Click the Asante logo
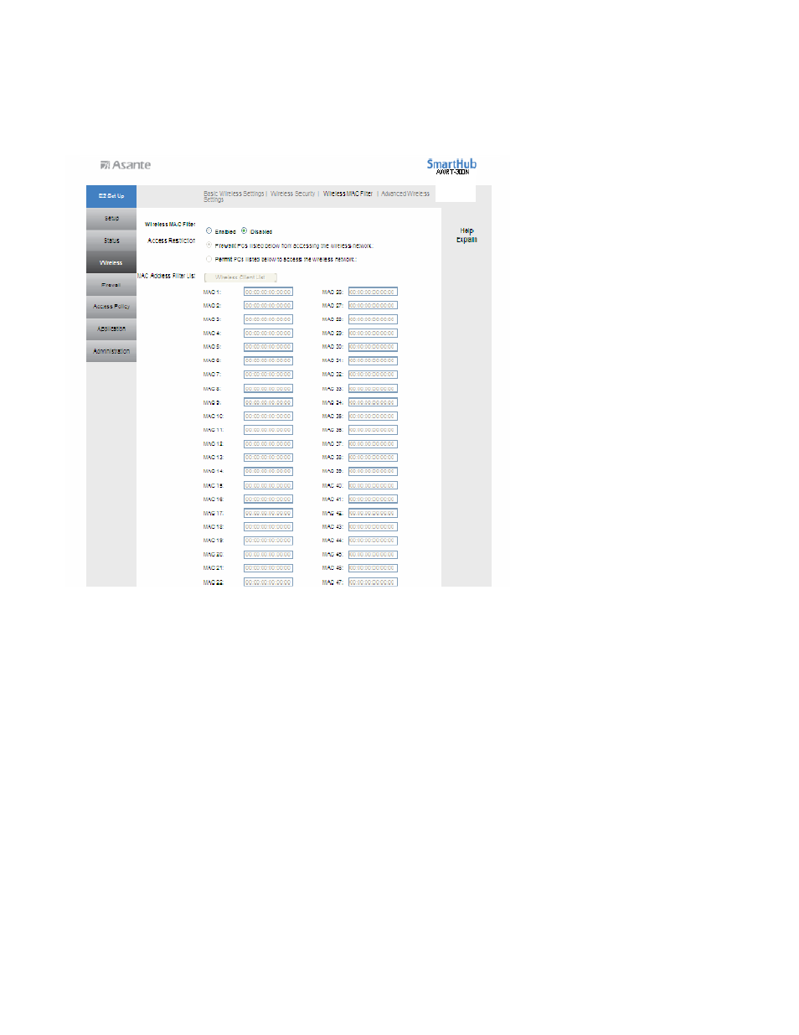This screenshot has width=799, height=1035. (x=126, y=165)
